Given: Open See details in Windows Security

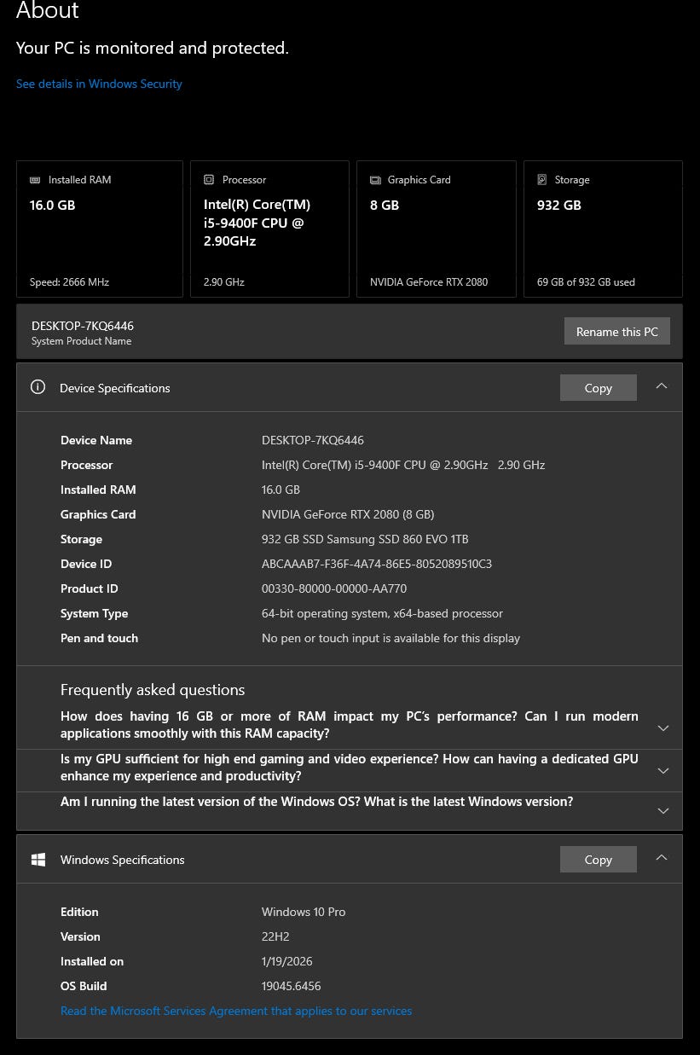Looking at the screenshot, I should (99, 84).
